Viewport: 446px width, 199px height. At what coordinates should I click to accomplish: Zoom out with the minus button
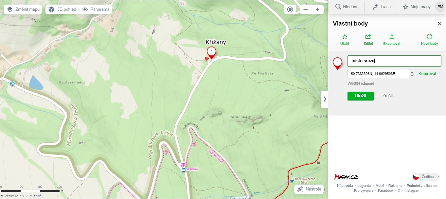tap(306, 9)
